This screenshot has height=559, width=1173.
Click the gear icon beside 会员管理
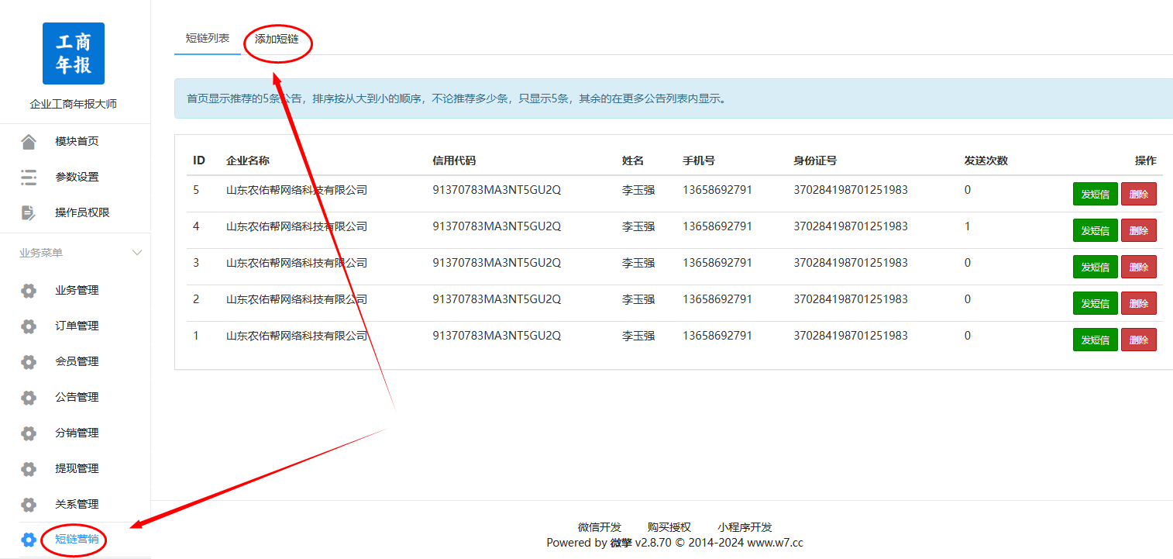(x=29, y=362)
